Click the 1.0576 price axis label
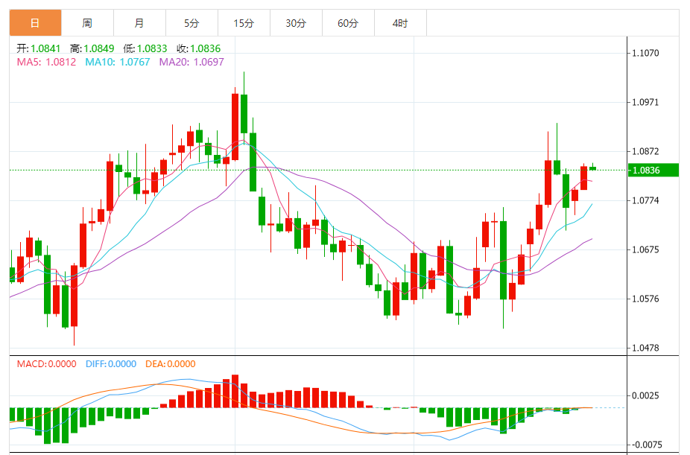 (645, 299)
